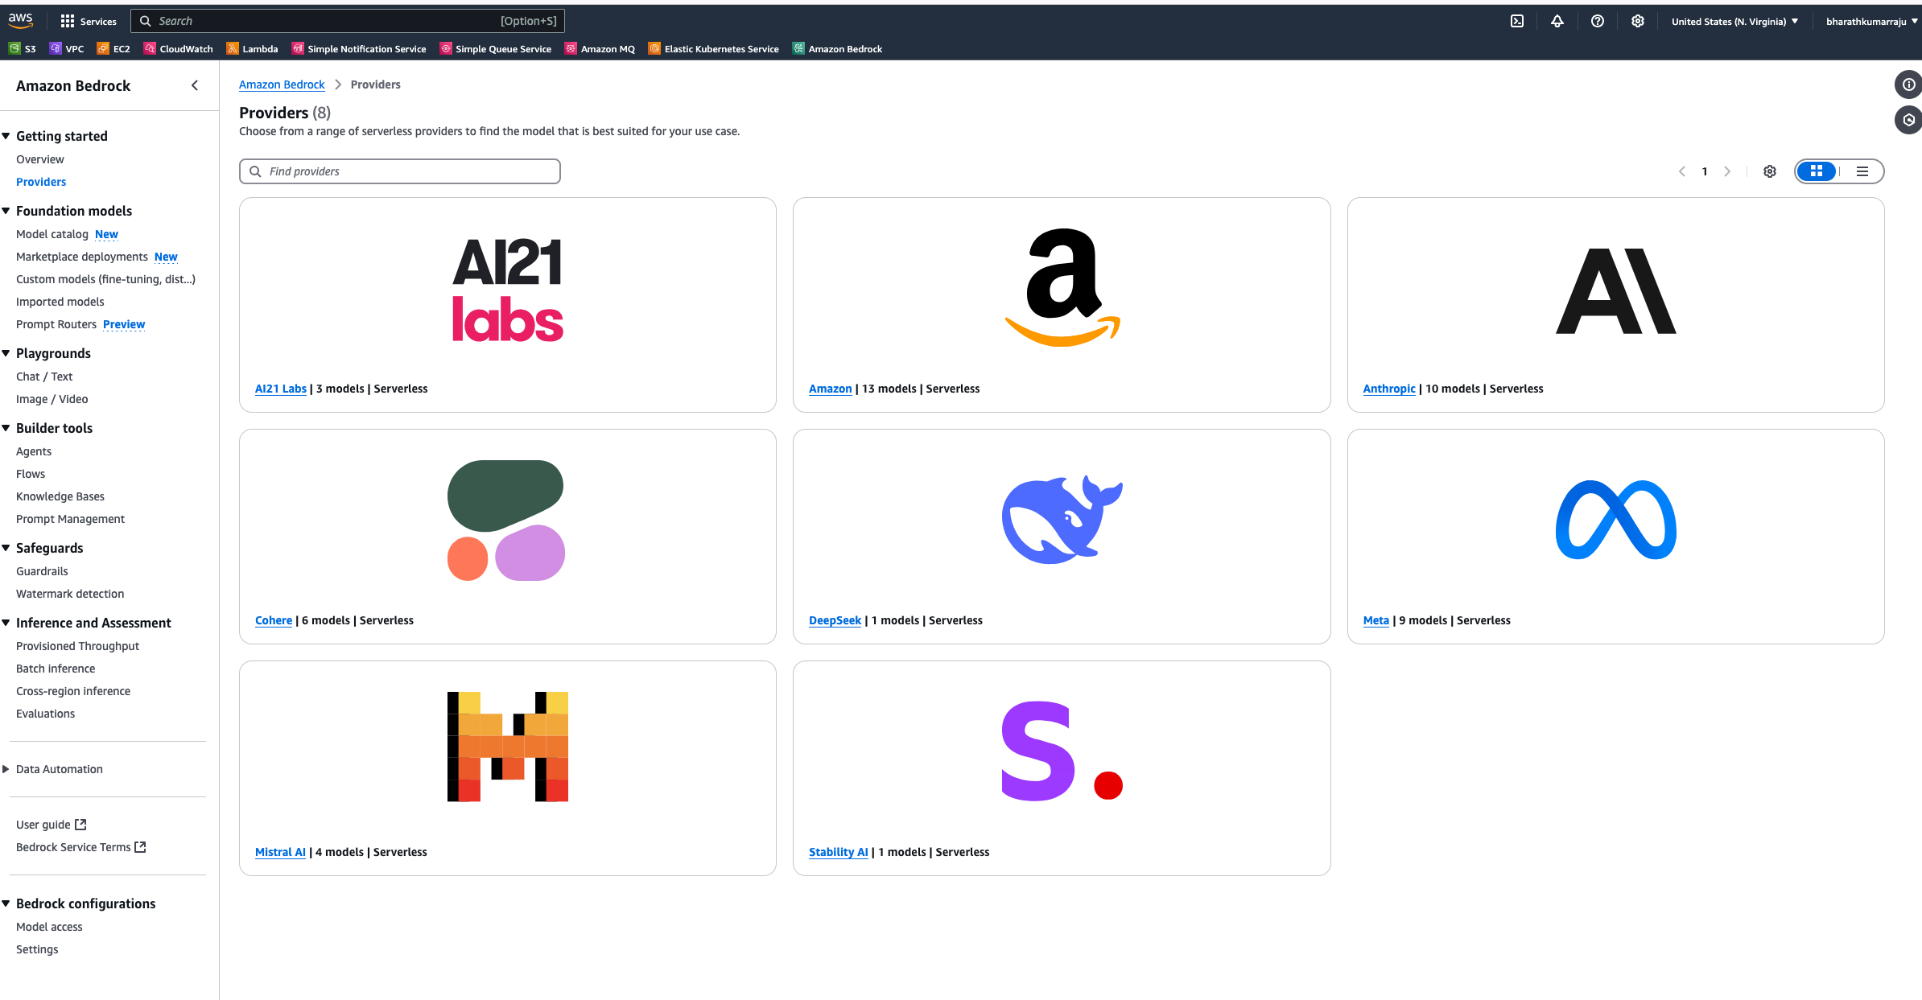Image resolution: width=1922 pixels, height=1000 pixels.
Task: Open the Anthropic provider link
Action: (1389, 389)
